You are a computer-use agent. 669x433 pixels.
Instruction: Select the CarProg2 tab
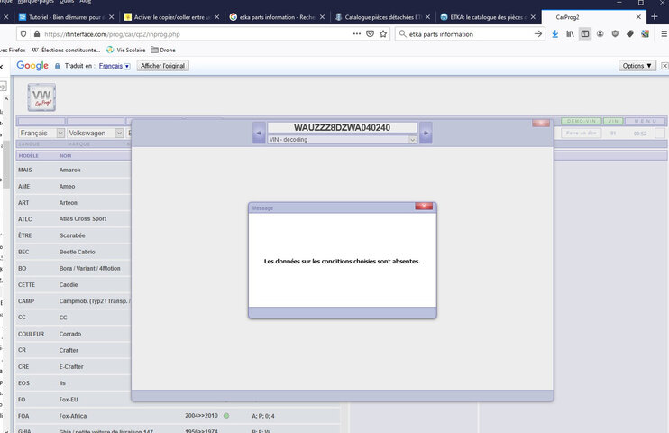pyautogui.click(x=593, y=17)
